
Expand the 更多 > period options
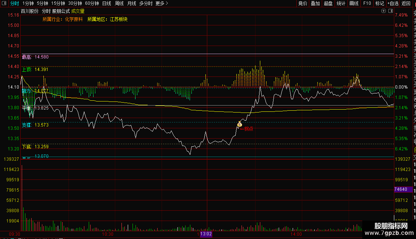[x=162, y=3]
